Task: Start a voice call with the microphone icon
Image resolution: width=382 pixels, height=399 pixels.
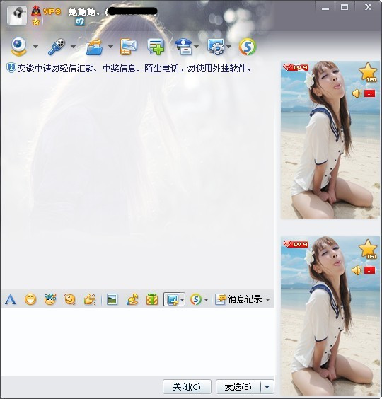Action: pos(57,46)
